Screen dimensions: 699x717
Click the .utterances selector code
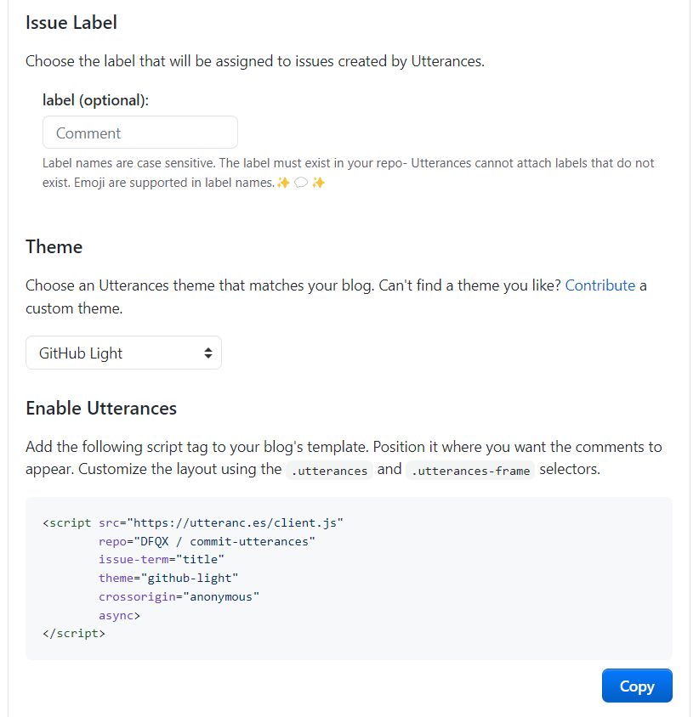[x=329, y=471]
